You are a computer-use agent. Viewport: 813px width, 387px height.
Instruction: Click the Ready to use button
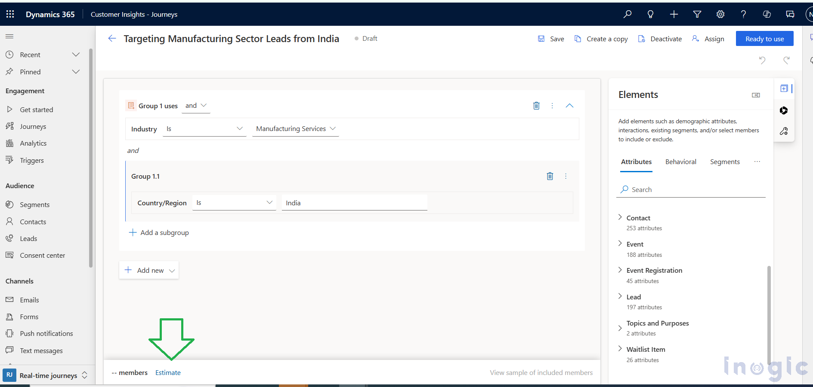pyautogui.click(x=764, y=38)
